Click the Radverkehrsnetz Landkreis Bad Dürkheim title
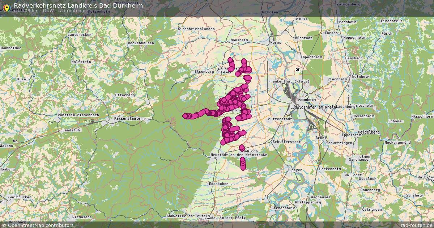 [x=78, y=6]
